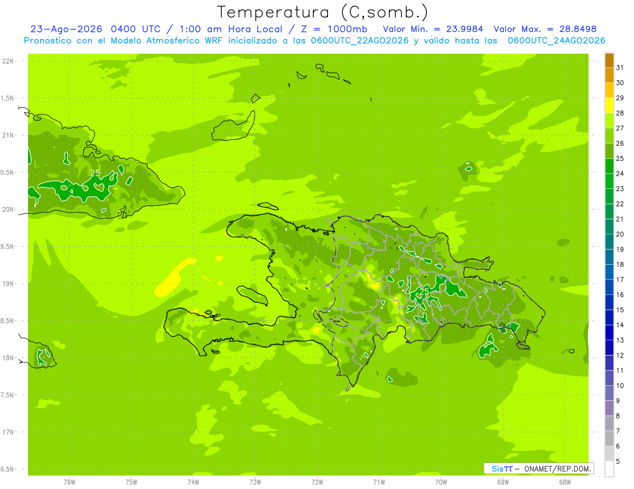
Task: Click the 71W longitude axis label
Action: pos(379,482)
